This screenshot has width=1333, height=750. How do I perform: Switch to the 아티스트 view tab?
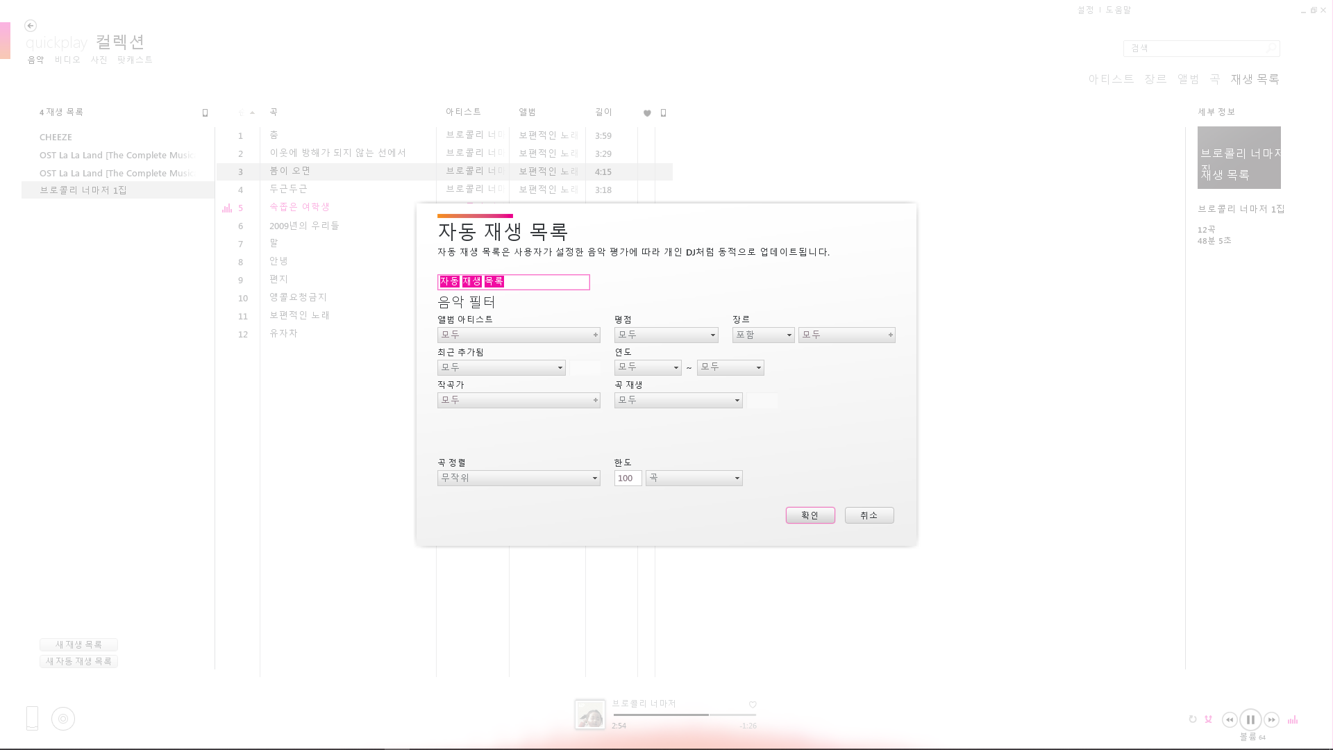pyautogui.click(x=1111, y=79)
